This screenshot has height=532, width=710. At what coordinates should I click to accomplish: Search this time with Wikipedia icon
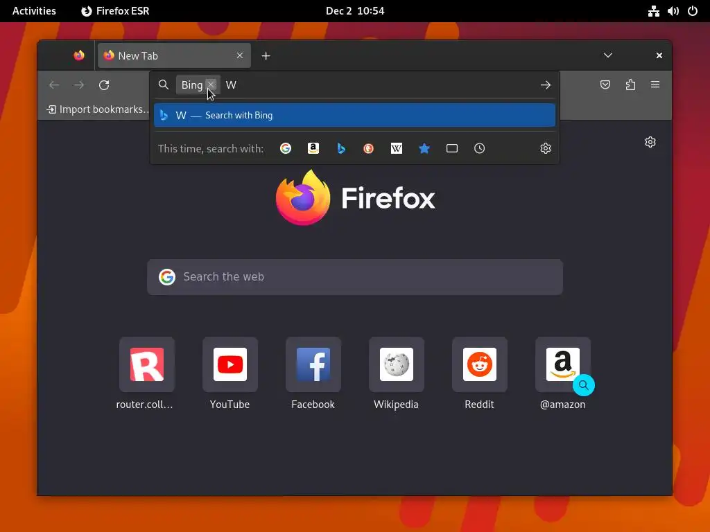click(x=396, y=148)
